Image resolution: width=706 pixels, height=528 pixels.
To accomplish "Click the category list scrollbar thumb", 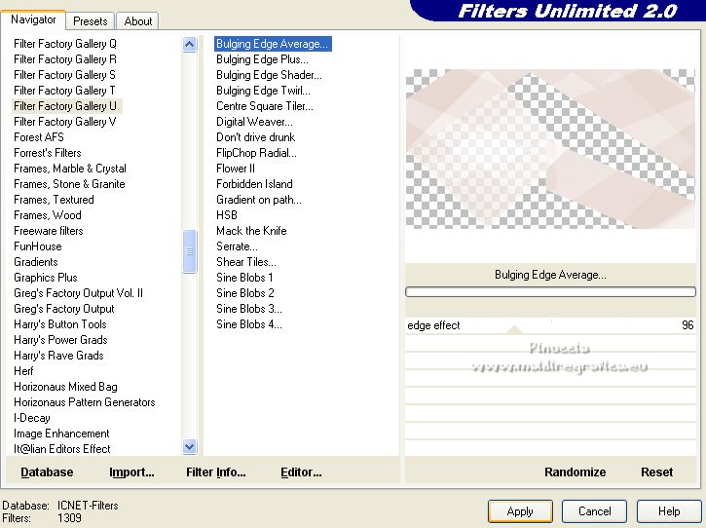I will pyautogui.click(x=190, y=251).
